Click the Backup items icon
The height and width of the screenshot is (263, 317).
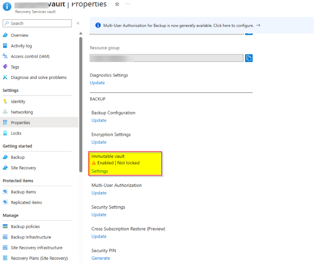[x=5, y=192]
